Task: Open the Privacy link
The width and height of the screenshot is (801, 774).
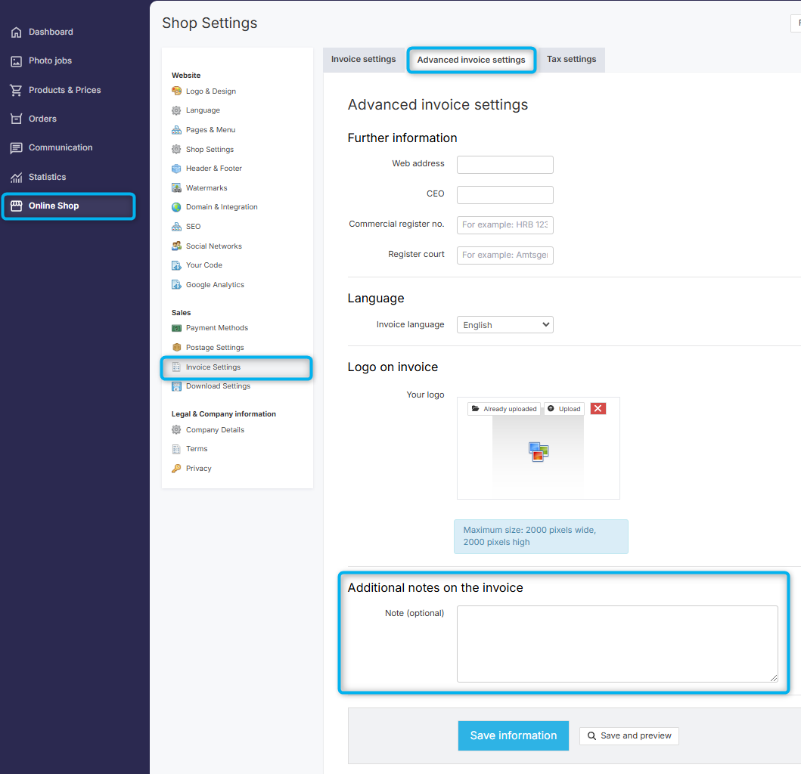Action: click(x=199, y=468)
